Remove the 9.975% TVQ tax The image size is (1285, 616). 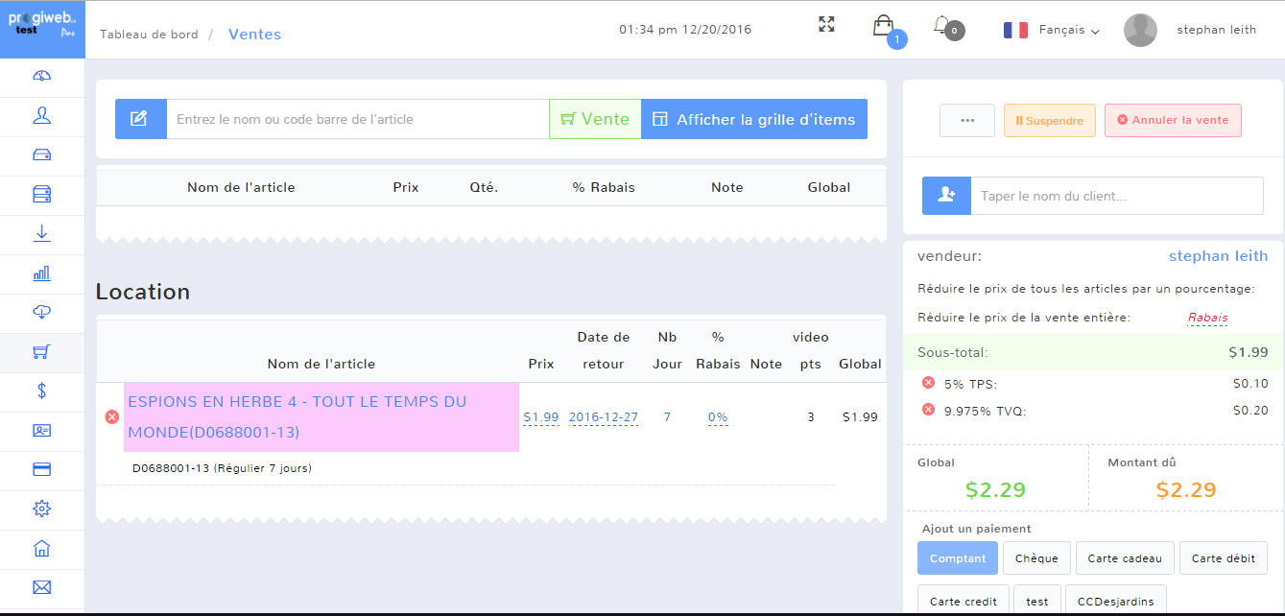pos(928,410)
